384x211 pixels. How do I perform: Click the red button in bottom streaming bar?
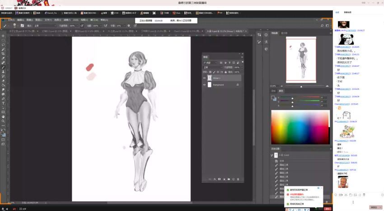(x=328, y=209)
